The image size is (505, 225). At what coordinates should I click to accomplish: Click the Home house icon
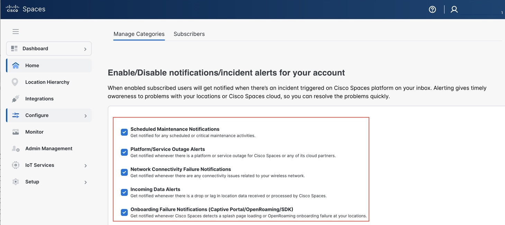pyautogui.click(x=16, y=65)
